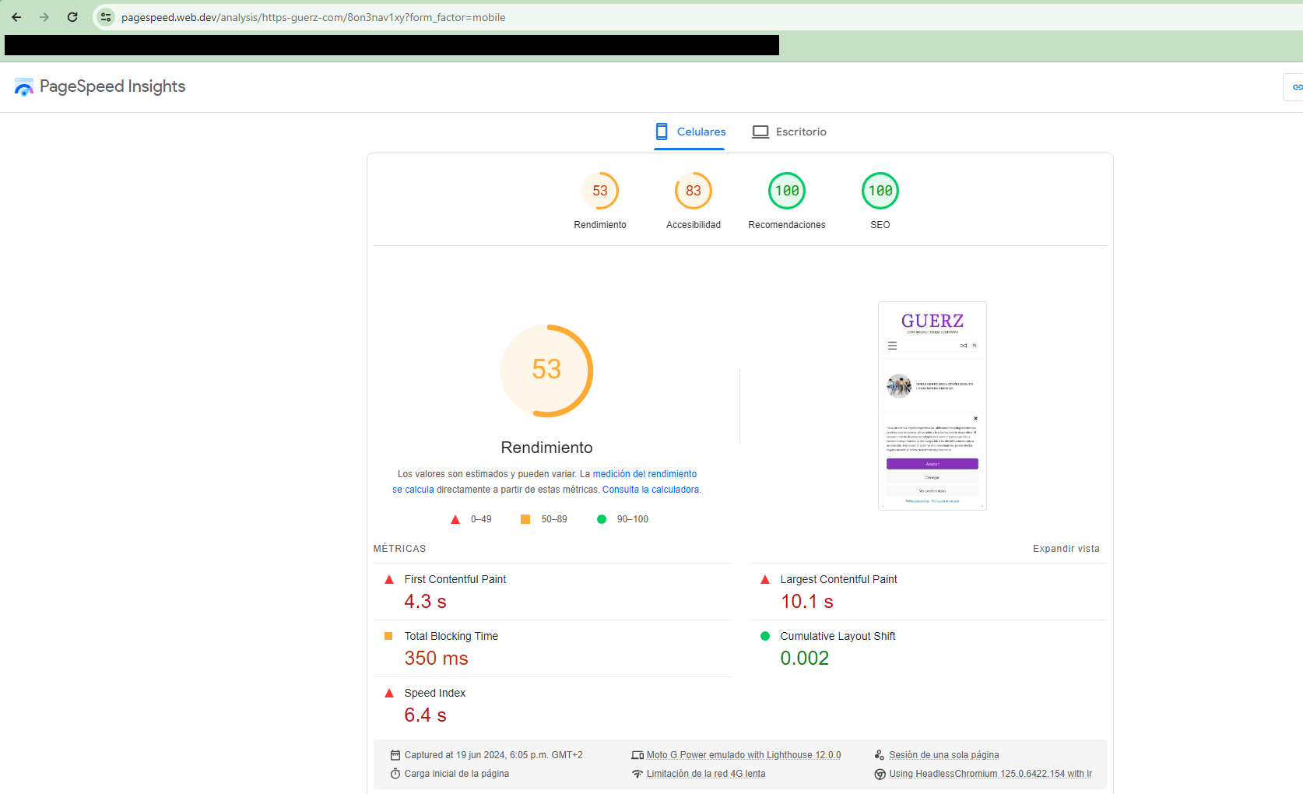Click the GUERZ page screenshot thumbnail

click(x=932, y=406)
